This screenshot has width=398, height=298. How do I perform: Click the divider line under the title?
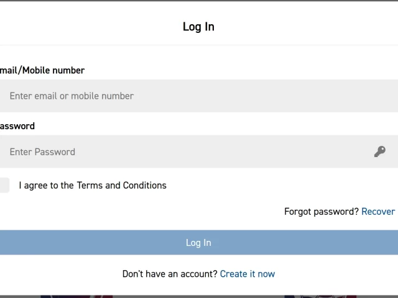199,45
